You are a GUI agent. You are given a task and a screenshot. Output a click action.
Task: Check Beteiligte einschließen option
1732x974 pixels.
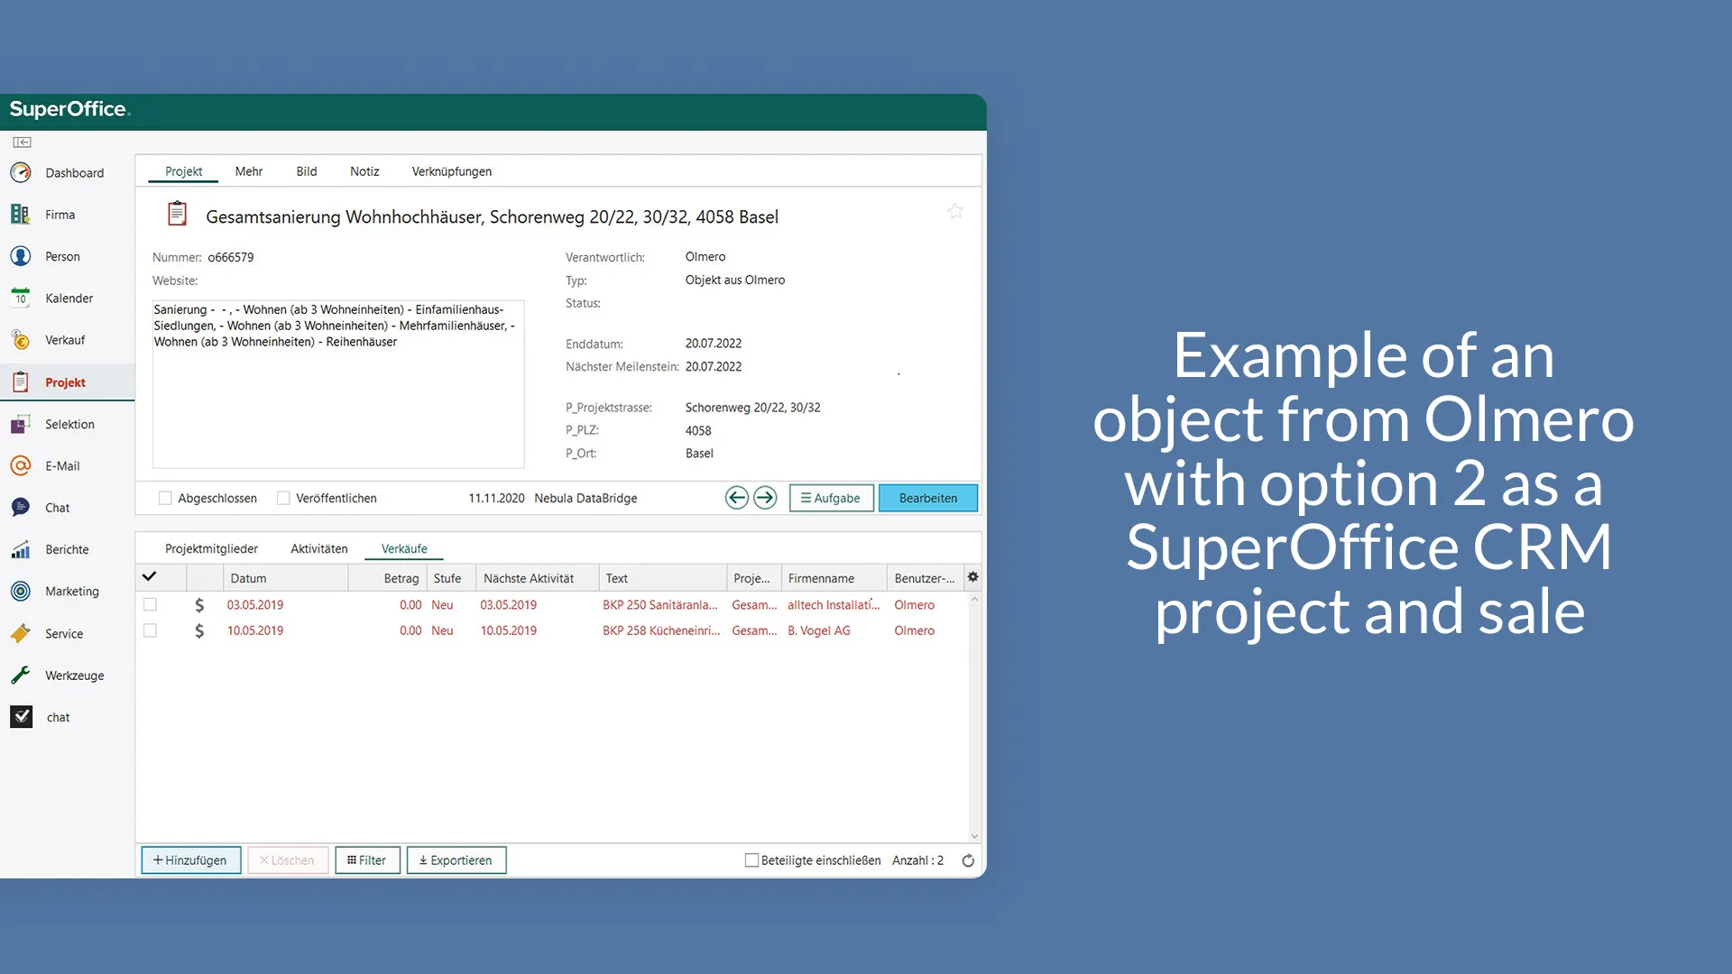[751, 860]
